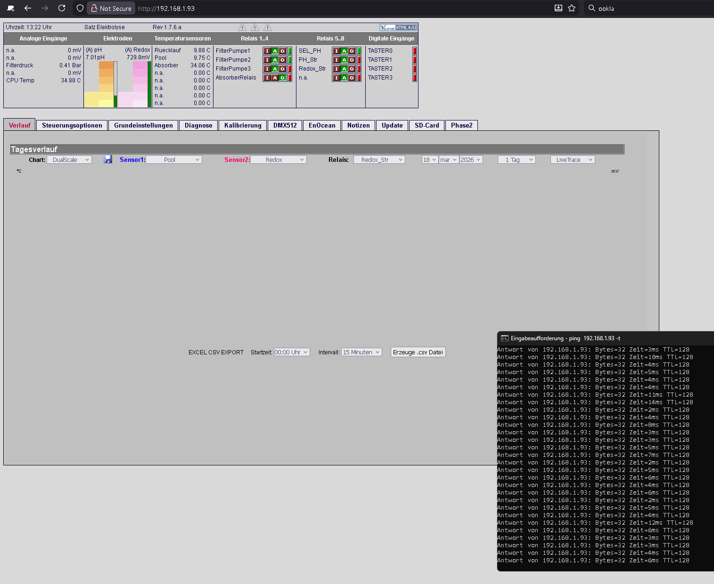
Task: Click the floppy disk save icon beside Chart
Action: point(108,160)
